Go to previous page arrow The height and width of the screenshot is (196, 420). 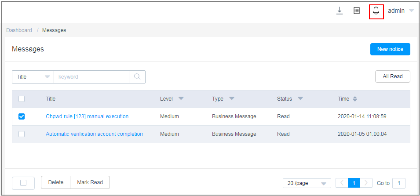click(x=342, y=183)
